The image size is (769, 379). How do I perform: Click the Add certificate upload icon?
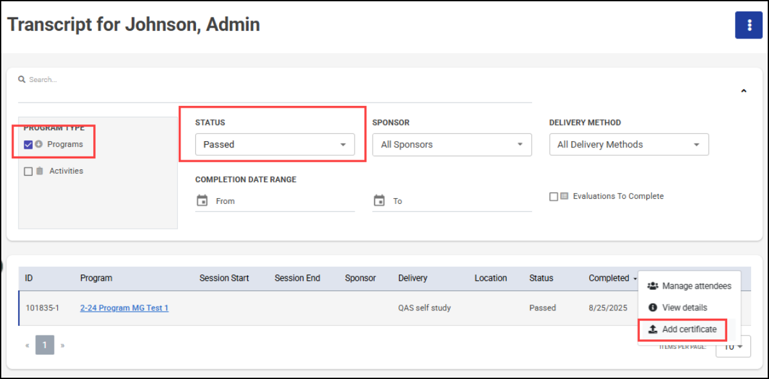[653, 330]
